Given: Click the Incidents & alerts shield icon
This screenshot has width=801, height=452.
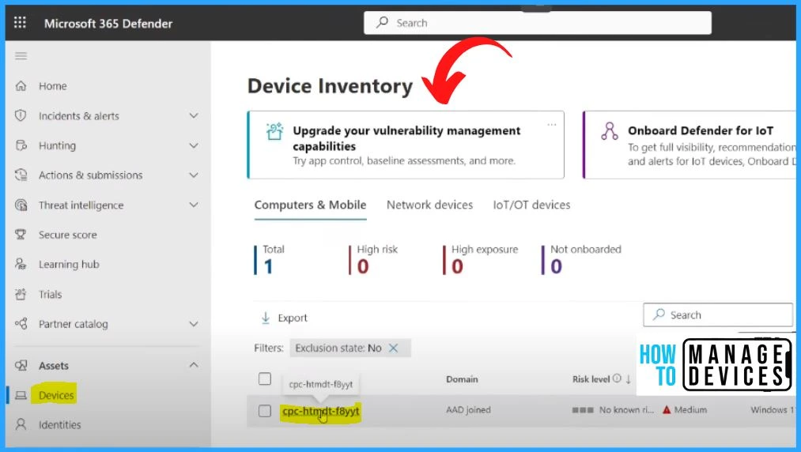Looking at the screenshot, I should click(x=21, y=115).
